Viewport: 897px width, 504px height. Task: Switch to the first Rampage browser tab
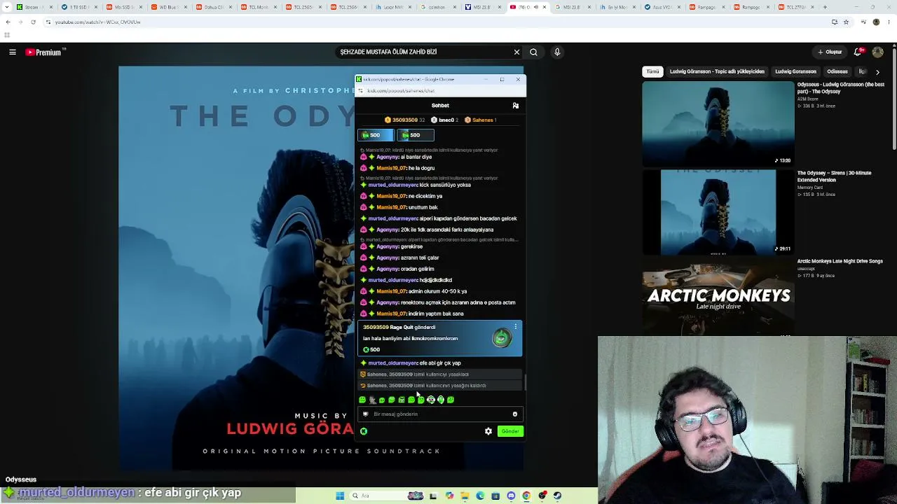click(706, 7)
